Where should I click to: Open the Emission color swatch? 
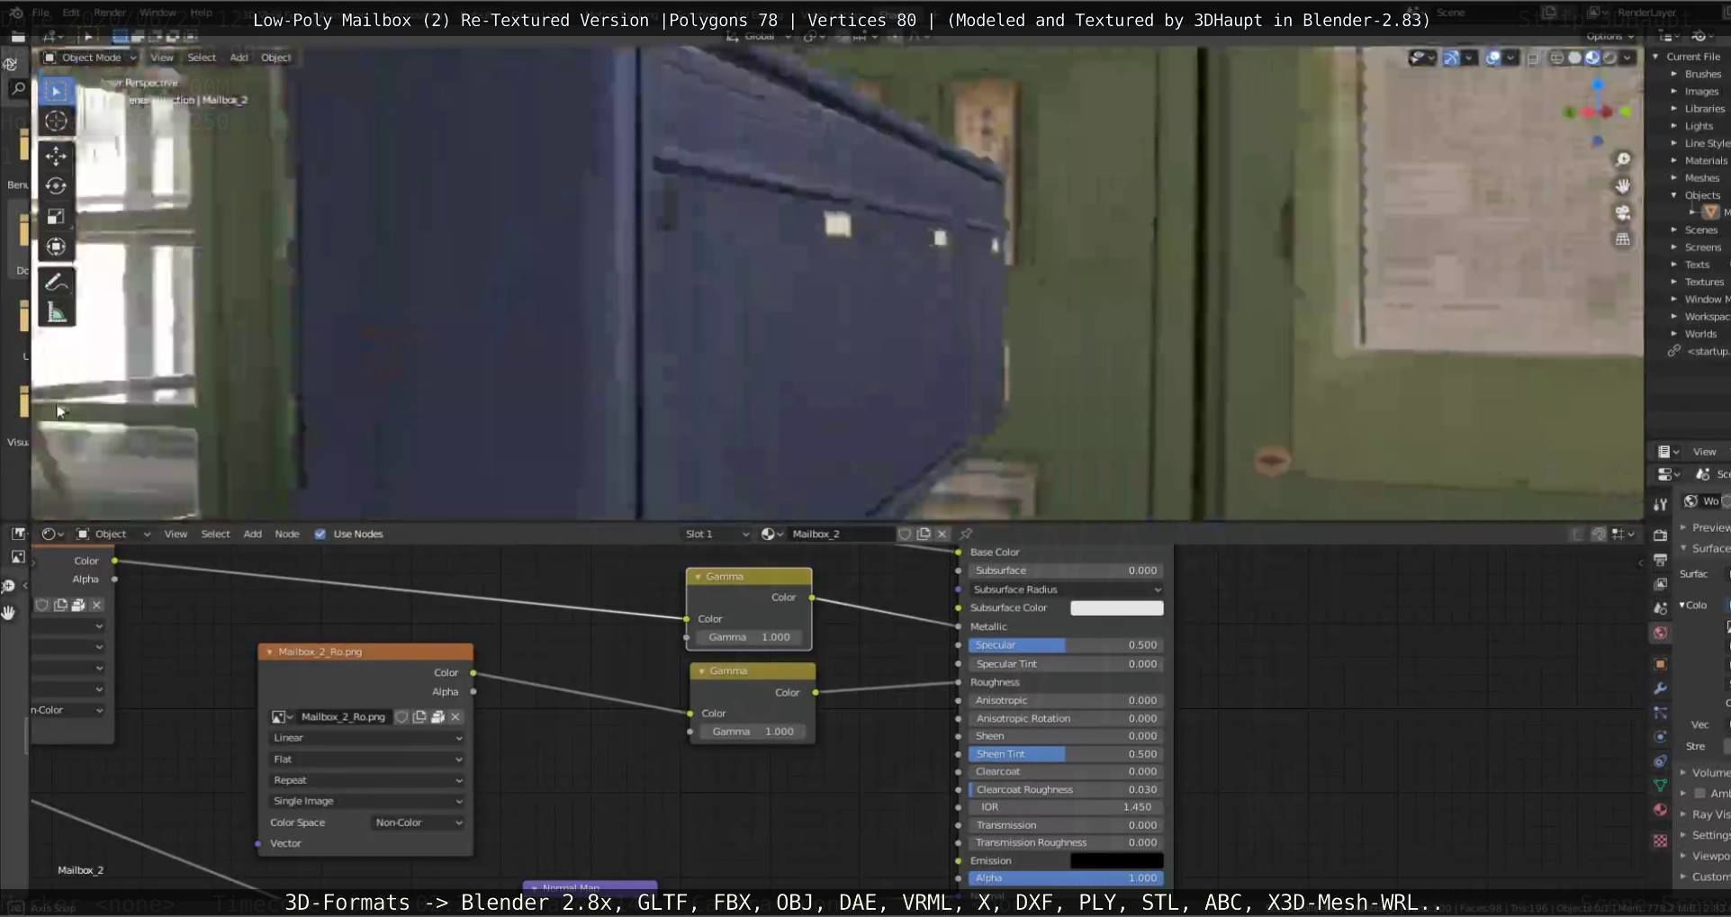(1116, 861)
